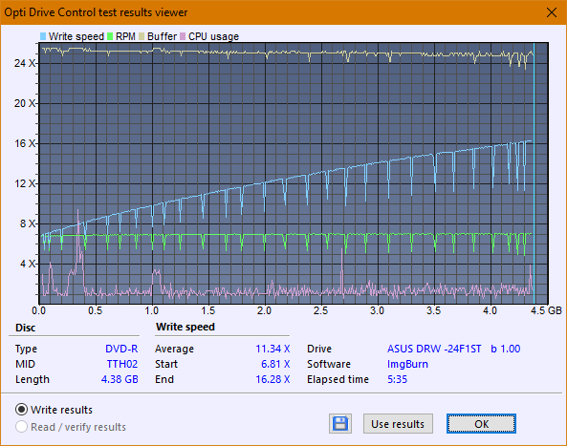
Task: Confirm the dialog with OK
Action: pyautogui.click(x=481, y=424)
